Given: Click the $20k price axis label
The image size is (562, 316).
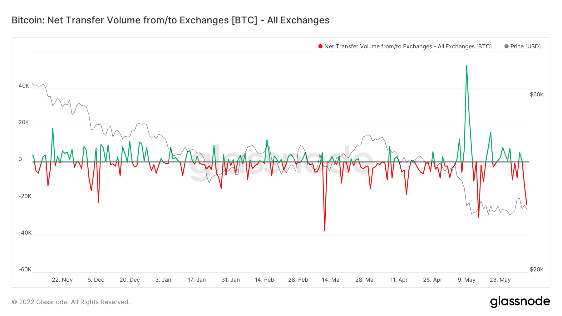Looking at the screenshot, I should pos(536,270).
